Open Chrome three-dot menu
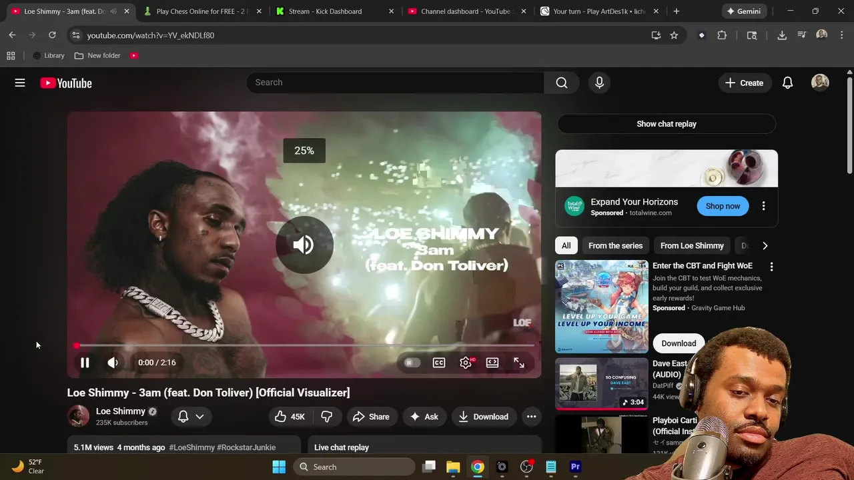This screenshot has width=854, height=480. [x=841, y=35]
